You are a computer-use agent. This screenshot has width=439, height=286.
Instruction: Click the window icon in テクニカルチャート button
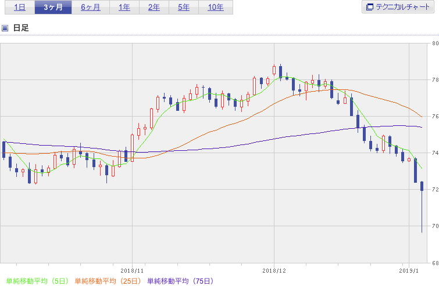tap(370, 7)
